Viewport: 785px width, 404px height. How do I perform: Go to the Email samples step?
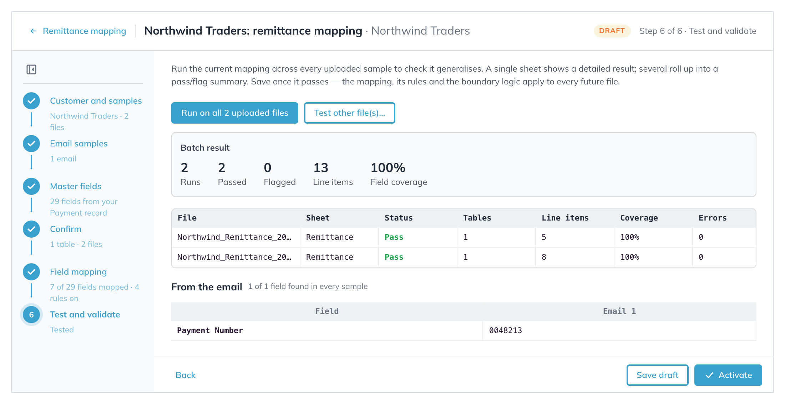click(x=78, y=144)
